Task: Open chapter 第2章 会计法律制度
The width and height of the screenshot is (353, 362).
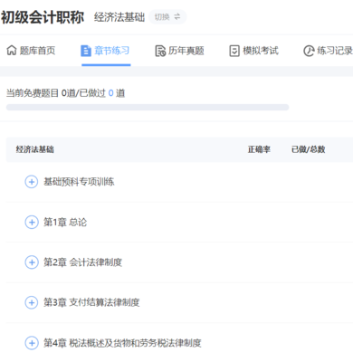Action: coord(82,262)
